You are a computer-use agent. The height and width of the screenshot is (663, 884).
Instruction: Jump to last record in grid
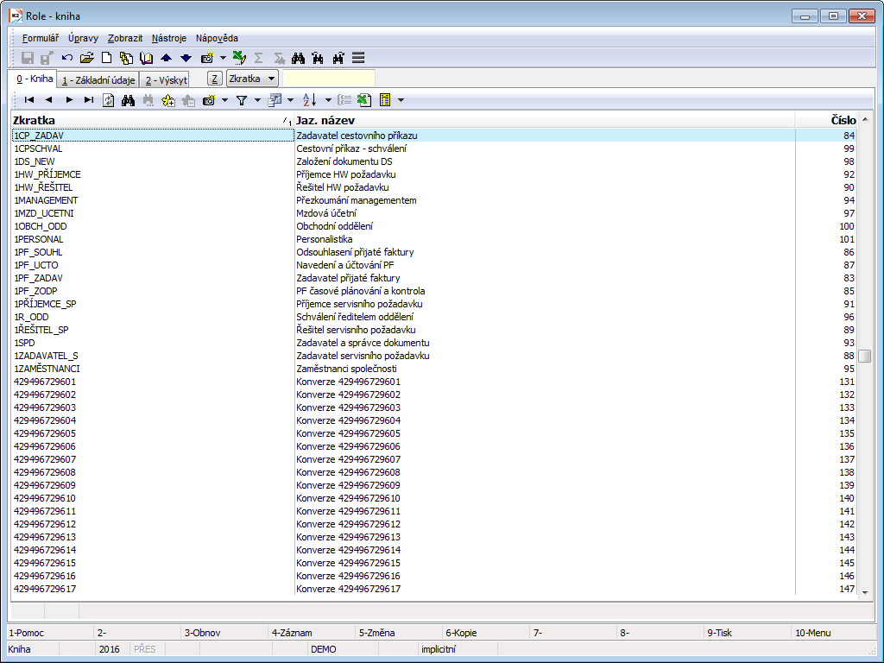(x=89, y=100)
